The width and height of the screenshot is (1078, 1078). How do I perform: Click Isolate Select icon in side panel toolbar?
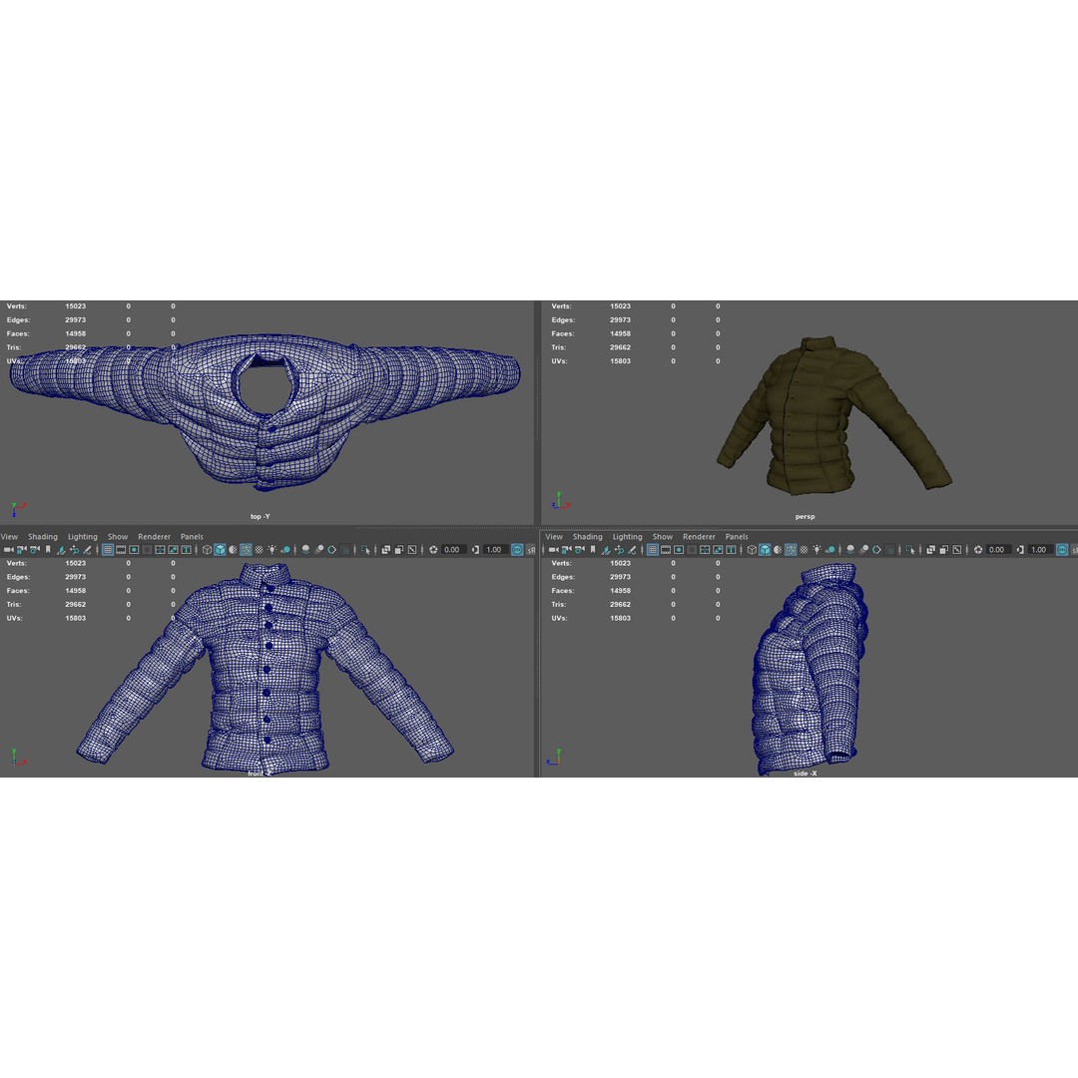[x=911, y=549]
